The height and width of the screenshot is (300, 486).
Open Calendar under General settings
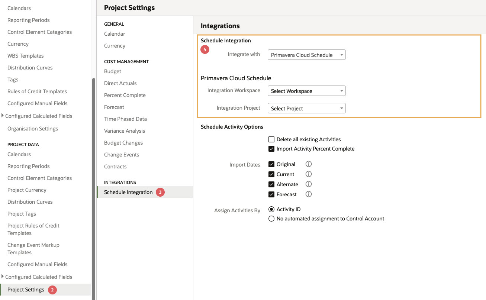(x=115, y=34)
